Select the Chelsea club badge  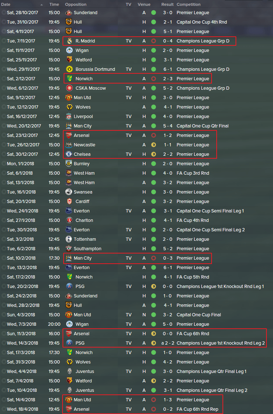coord(69,154)
